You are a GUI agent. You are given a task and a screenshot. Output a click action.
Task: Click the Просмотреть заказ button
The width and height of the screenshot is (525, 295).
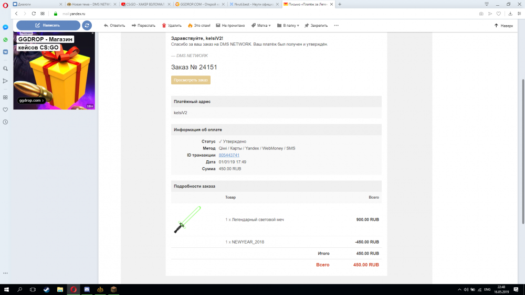191,80
